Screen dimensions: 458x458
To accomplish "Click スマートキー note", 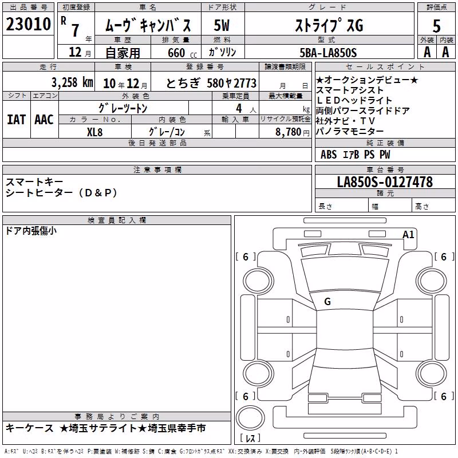I will click(34, 182).
